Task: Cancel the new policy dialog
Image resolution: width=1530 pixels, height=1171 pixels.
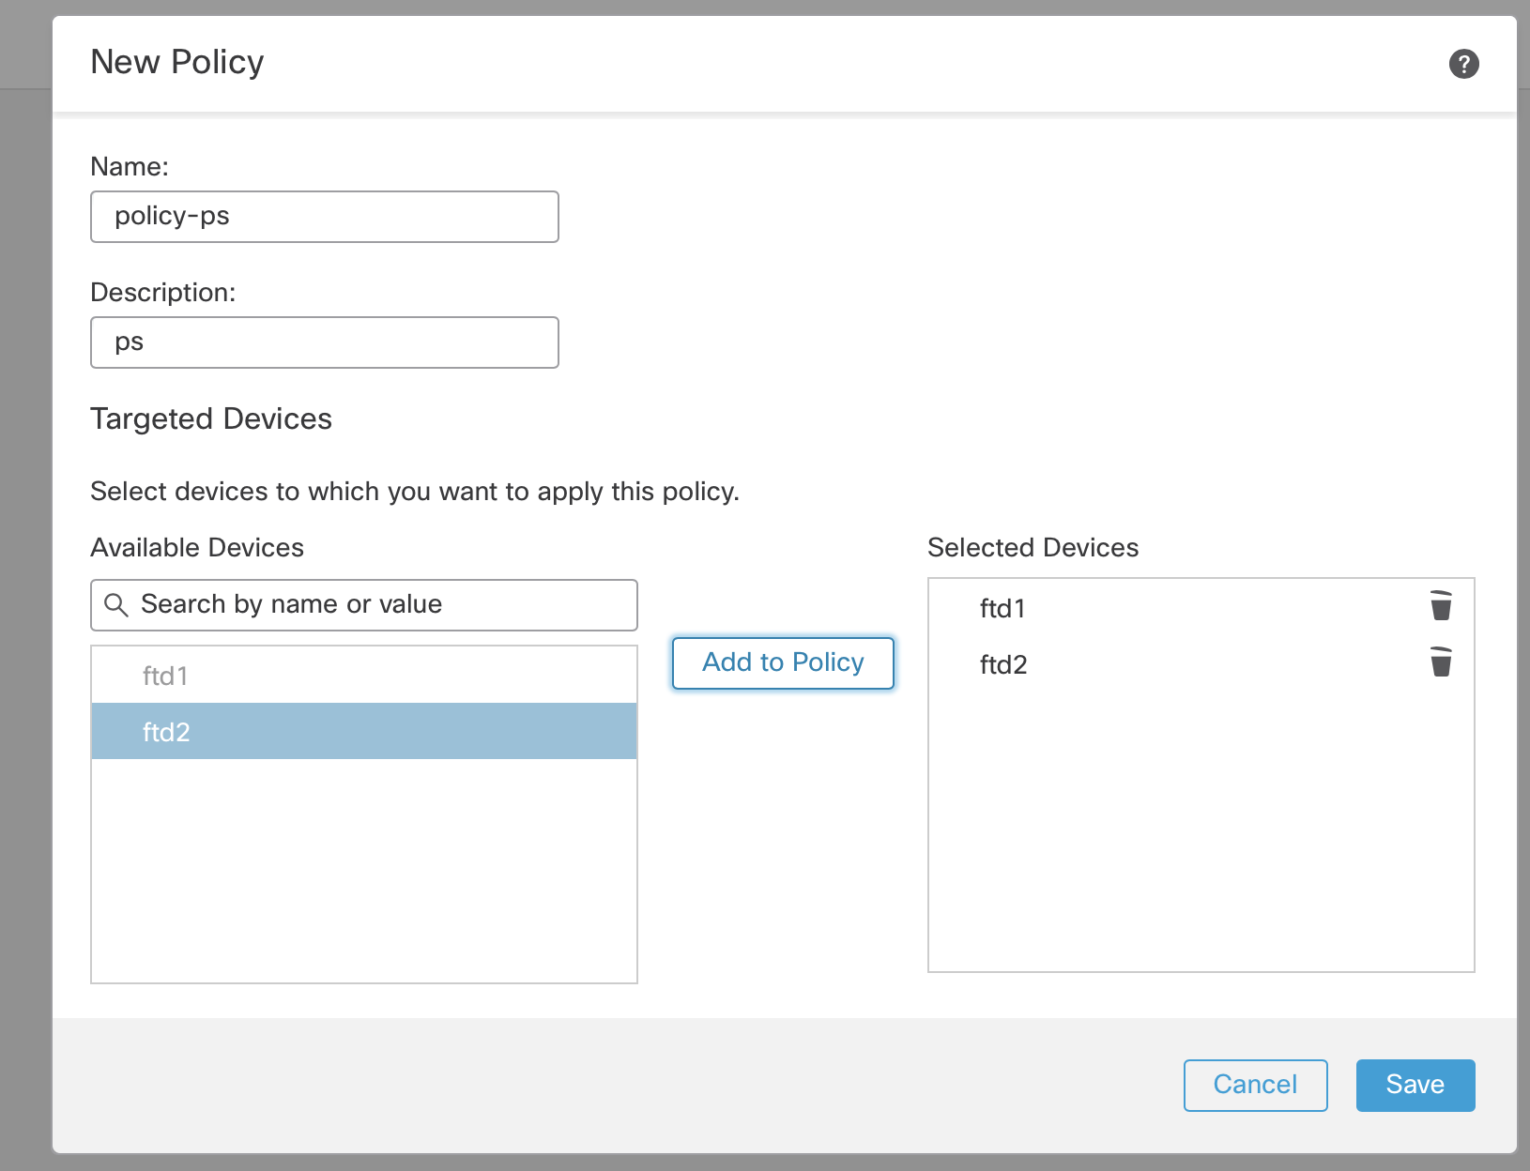Action: coord(1255,1086)
